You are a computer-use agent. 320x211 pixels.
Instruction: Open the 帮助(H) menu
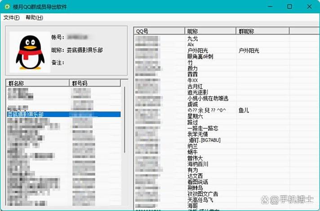(34, 18)
